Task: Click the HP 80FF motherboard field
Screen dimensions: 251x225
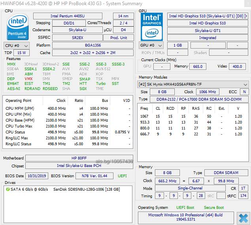Action: pos(79,158)
